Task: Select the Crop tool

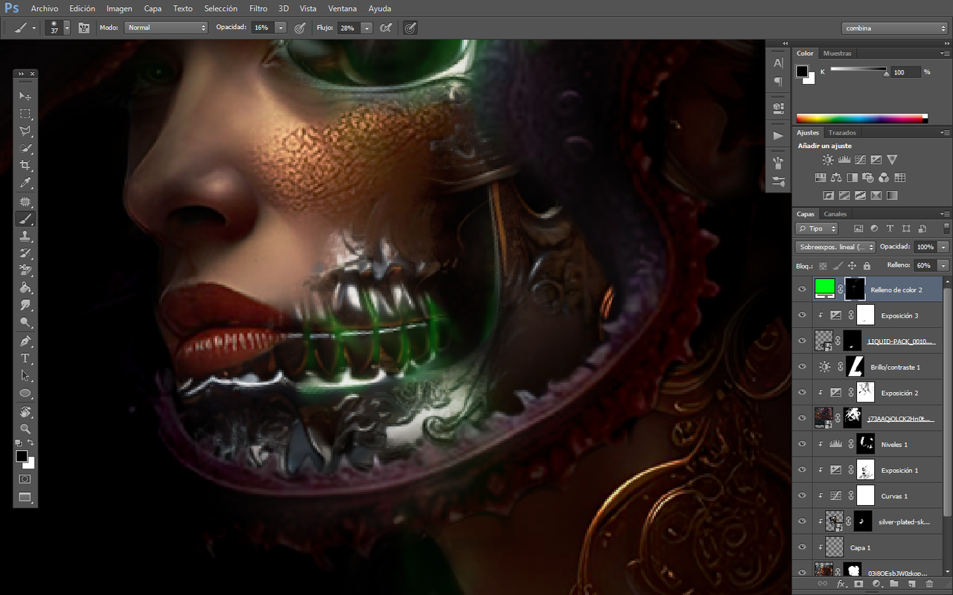Action: 25,165
